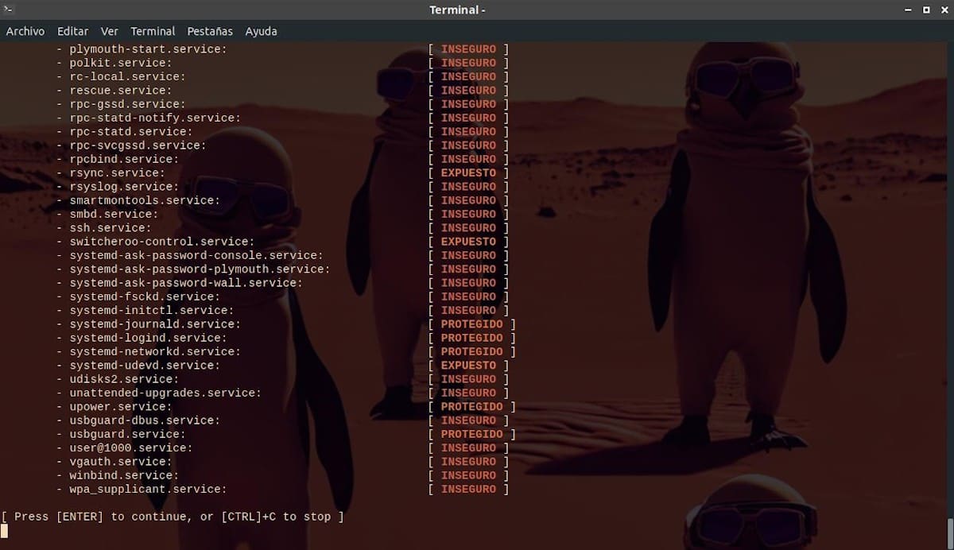Select rc-local.service line
The height and width of the screenshot is (550, 954).
pyautogui.click(x=282, y=77)
